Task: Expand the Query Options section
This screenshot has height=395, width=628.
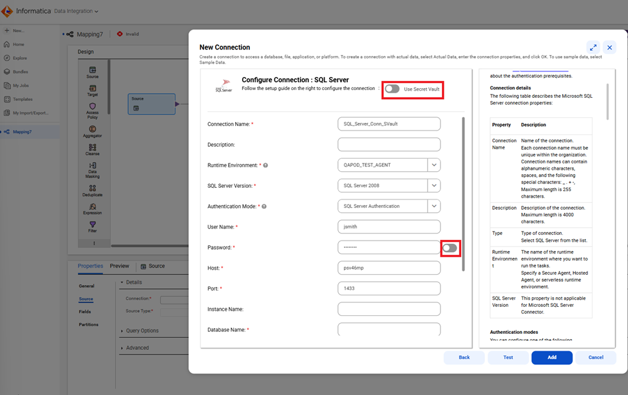Action: click(122, 331)
